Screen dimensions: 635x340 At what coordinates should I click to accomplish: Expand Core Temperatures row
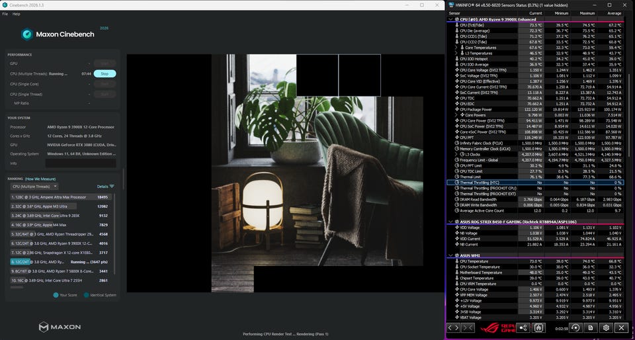[x=456, y=48]
